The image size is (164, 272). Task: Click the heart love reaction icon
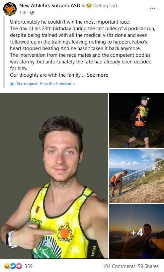19,266
